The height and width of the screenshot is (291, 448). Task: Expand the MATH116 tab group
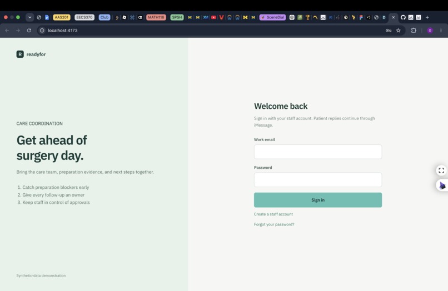(x=156, y=17)
